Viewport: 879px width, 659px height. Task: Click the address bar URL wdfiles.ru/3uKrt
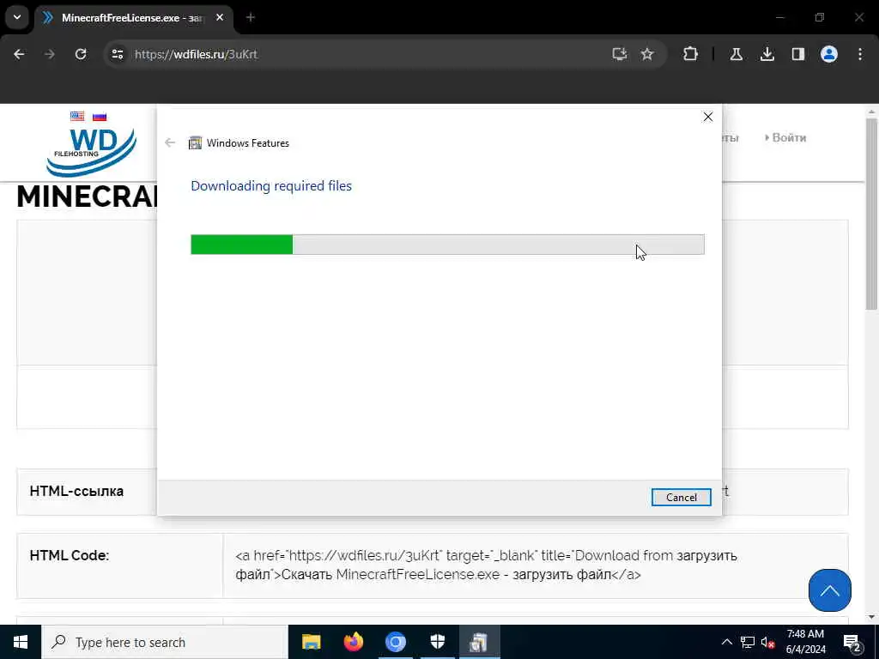tap(197, 54)
